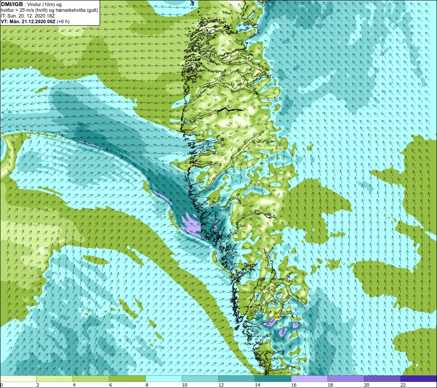Image resolution: width=437 pixels, height=388 pixels.
Task: Click the scale label '20'
Action: click(367, 385)
